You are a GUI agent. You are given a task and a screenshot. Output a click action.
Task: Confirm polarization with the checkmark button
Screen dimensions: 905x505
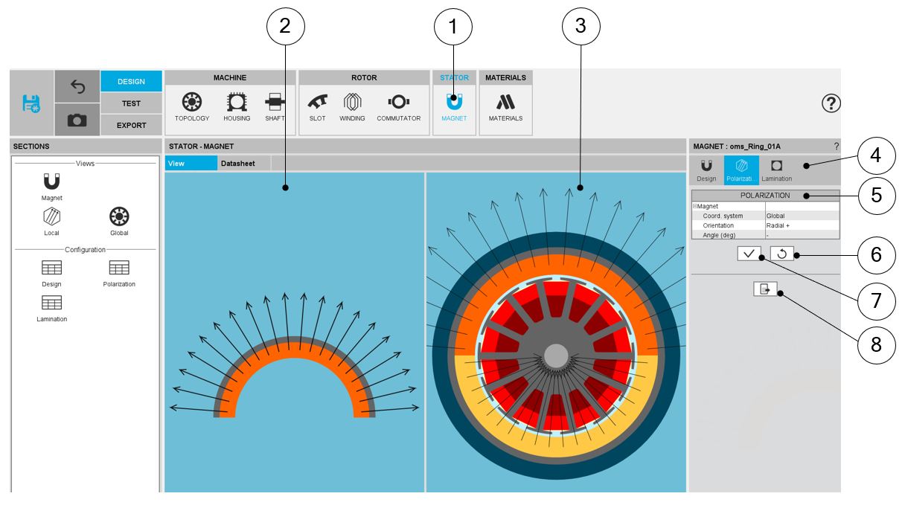tap(749, 254)
